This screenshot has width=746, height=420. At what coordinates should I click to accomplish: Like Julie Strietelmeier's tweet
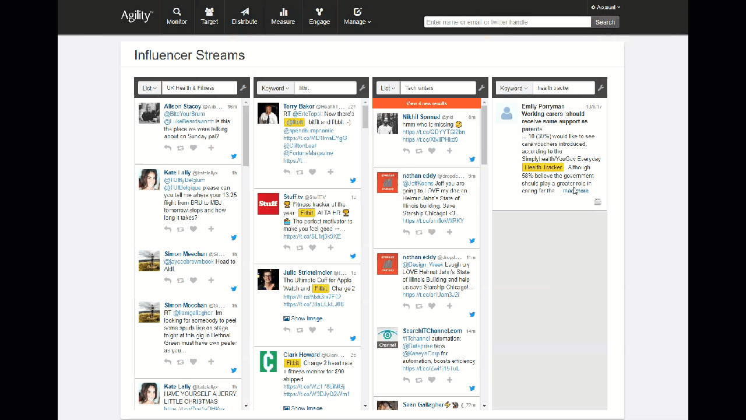tap(312, 330)
